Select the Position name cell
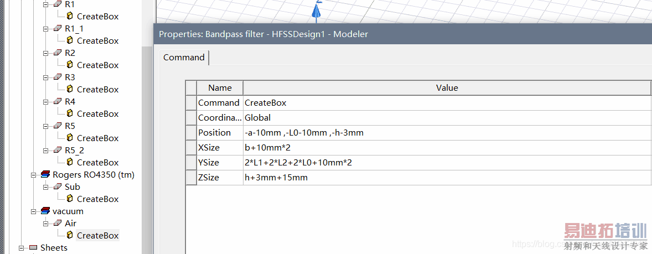This screenshot has height=254, width=652. (x=220, y=133)
